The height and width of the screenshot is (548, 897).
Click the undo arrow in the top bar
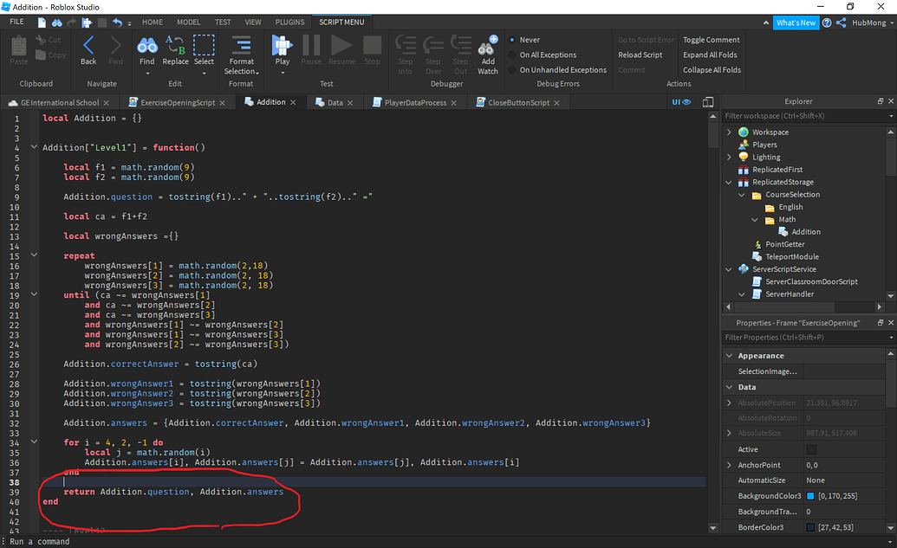click(x=117, y=23)
